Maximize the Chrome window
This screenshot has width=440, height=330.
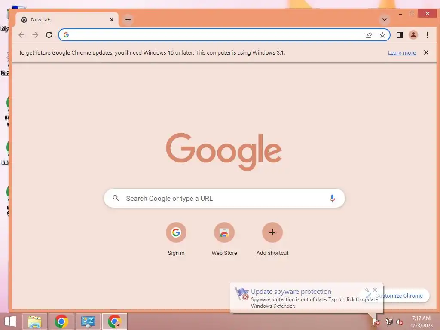click(x=412, y=13)
